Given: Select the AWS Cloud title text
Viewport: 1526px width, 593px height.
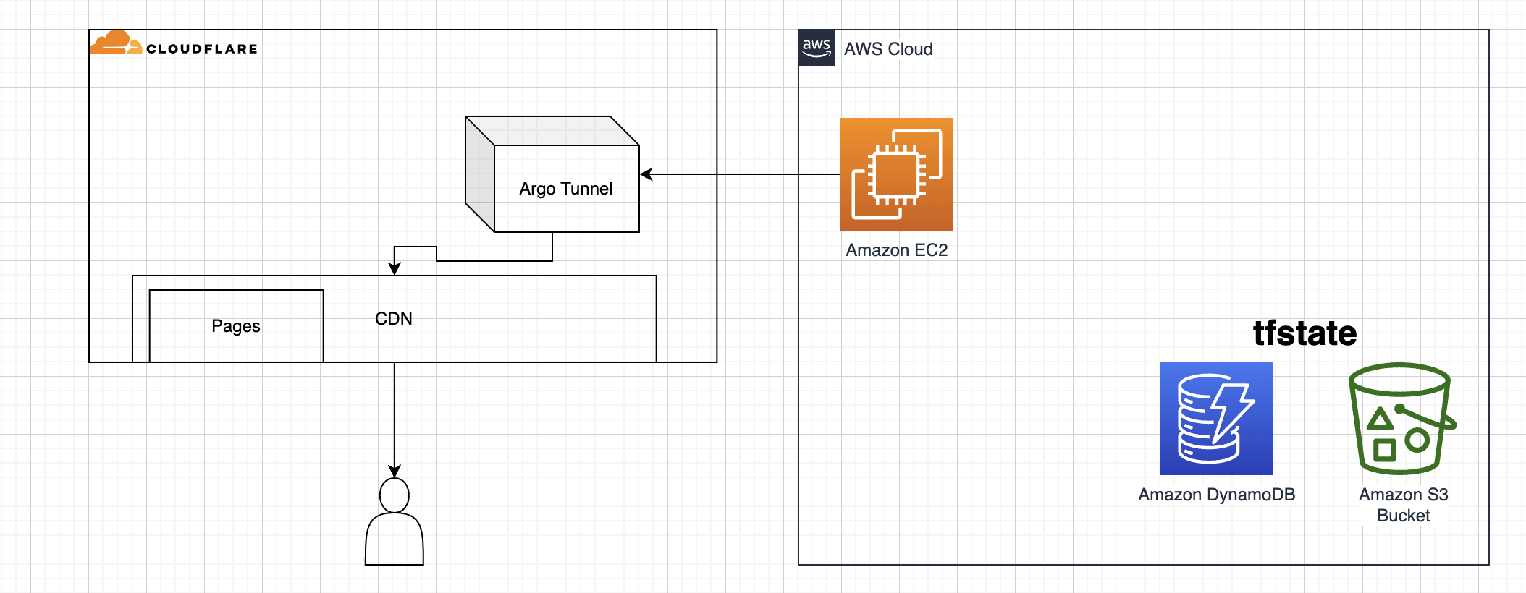Looking at the screenshot, I should click(888, 49).
